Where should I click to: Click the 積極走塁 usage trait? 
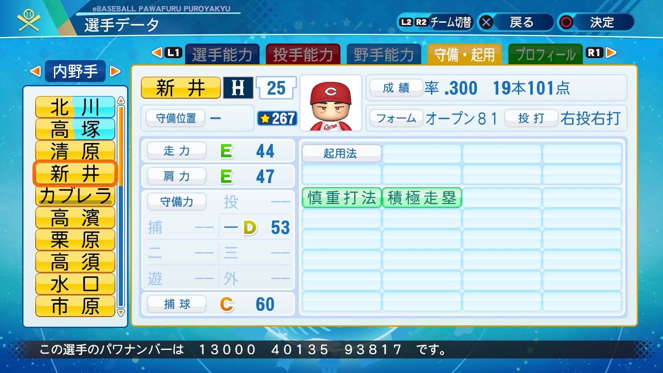pos(422,198)
